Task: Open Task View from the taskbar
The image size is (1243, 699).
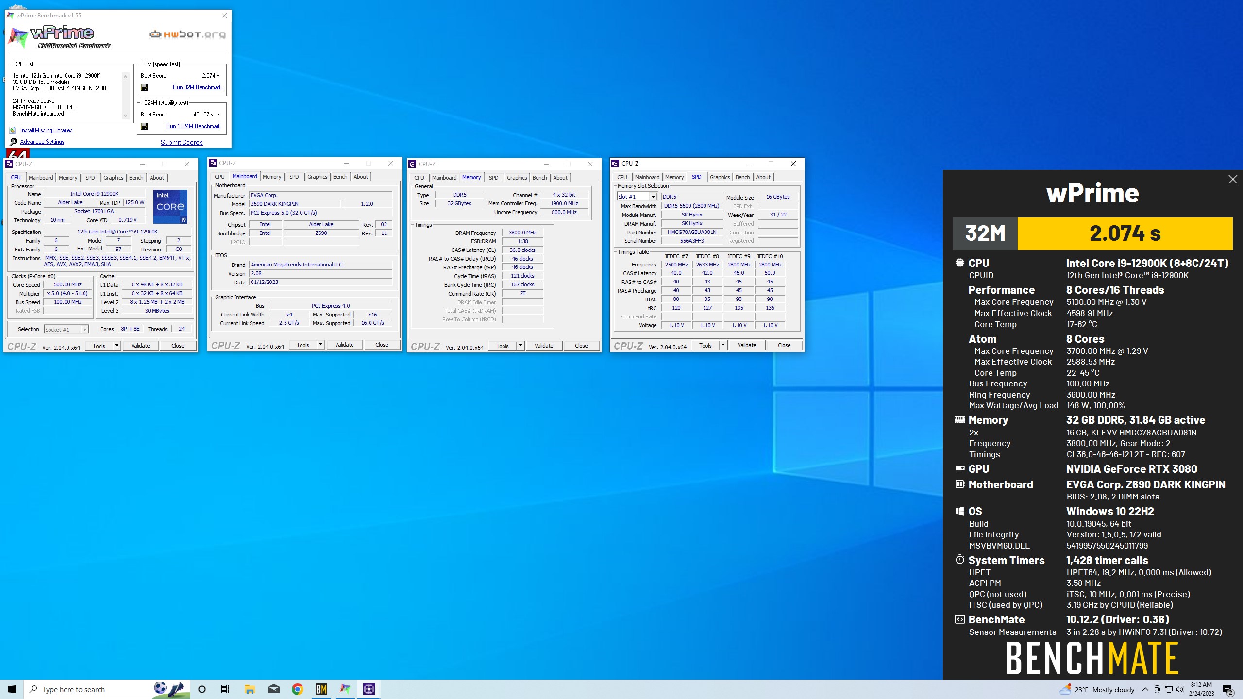Action: pyautogui.click(x=225, y=689)
